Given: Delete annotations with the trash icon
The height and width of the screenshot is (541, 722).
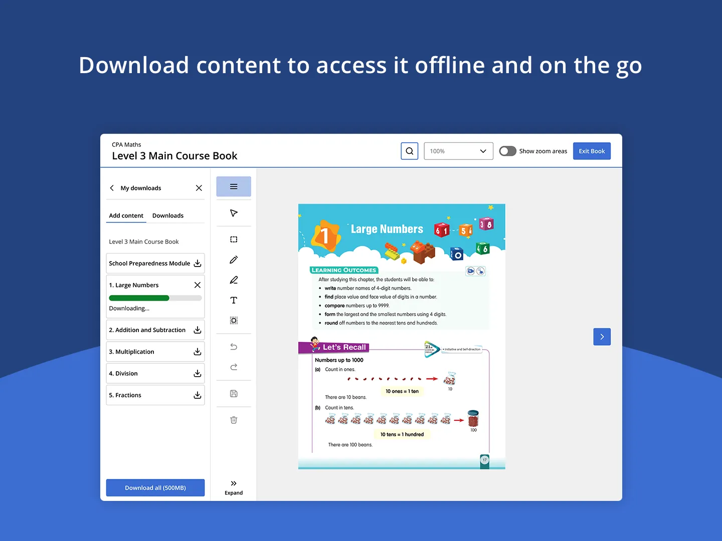Looking at the screenshot, I should coord(234,420).
